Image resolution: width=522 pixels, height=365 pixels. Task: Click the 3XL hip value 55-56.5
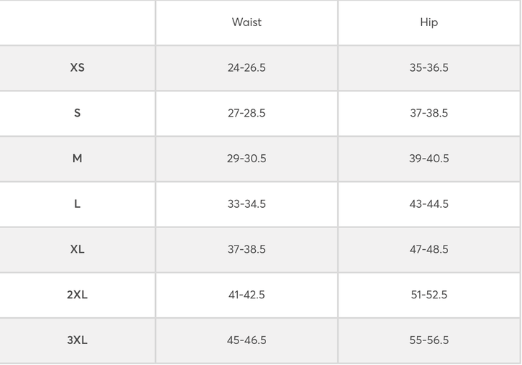[x=428, y=340]
